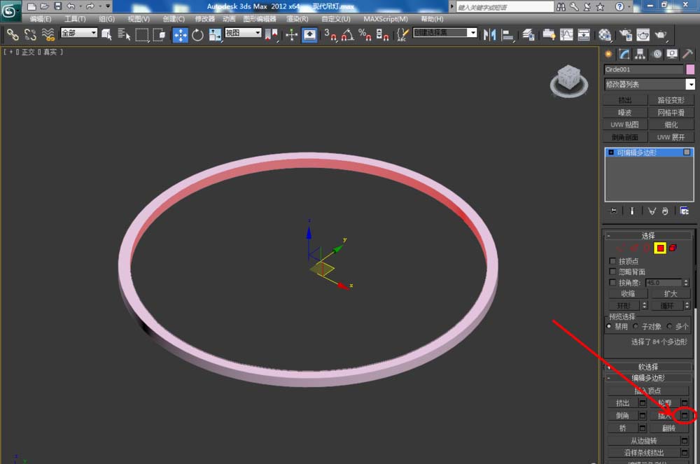Toggle 可编辑多边形 modifier's right-side box
The height and width of the screenshot is (464, 700).
tap(687, 153)
